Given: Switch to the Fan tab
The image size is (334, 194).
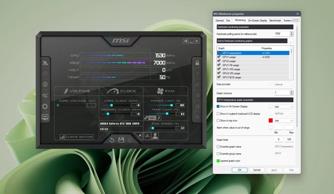Looking at the screenshot, I should pos(228,20).
